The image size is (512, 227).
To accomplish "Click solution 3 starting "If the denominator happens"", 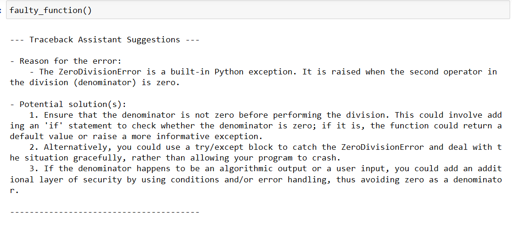I will pos(256,180).
